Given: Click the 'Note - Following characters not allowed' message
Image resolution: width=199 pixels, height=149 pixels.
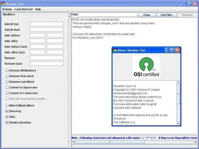Looking at the screenshot, I should coord(134,138).
